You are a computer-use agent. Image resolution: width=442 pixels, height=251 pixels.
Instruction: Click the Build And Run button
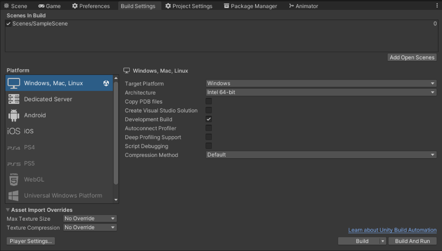click(x=412, y=241)
